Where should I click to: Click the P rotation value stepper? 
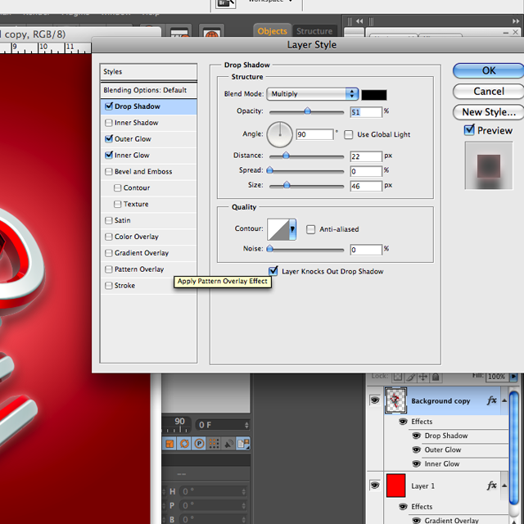244,506
